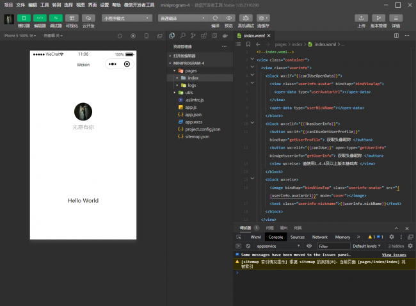Switch to the Network tab
The width and height of the screenshot is (416, 306).
[320, 237]
